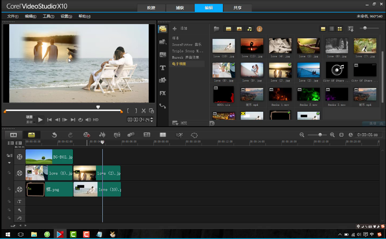Switch to the 共享 share tab

pyautogui.click(x=238, y=8)
